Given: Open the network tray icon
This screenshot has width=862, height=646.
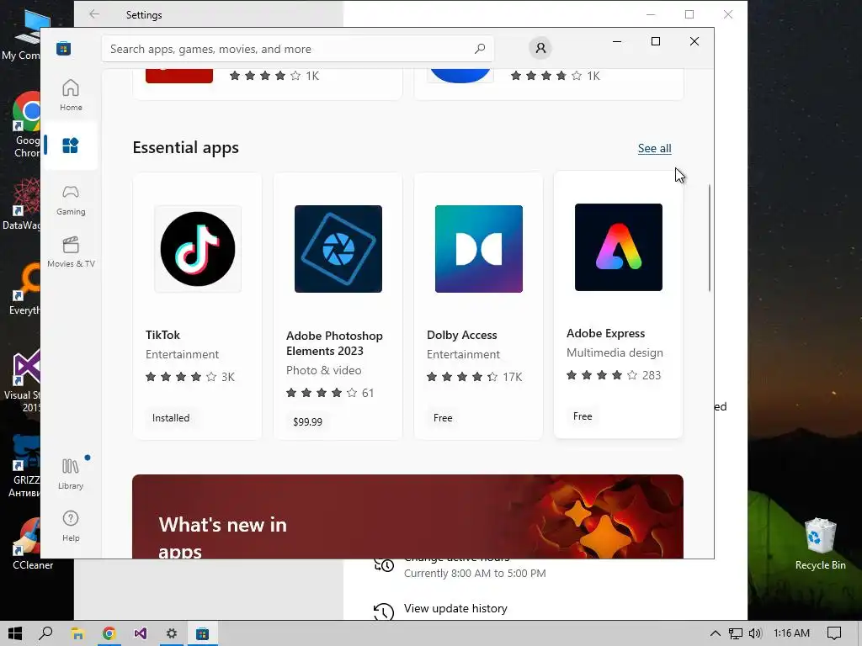Looking at the screenshot, I should click(x=736, y=633).
